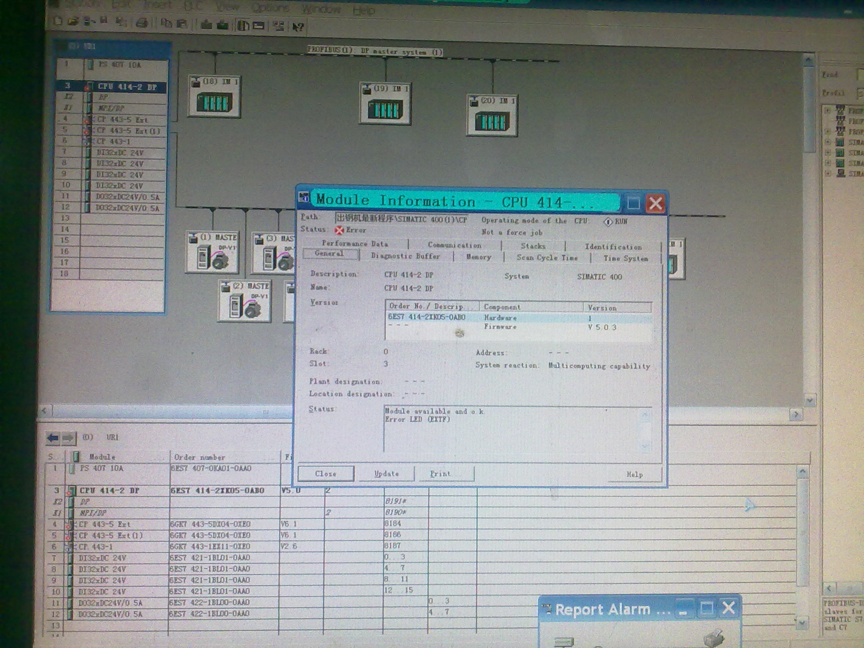Expand the last SIMATIC catalog tree node
This screenshot has width=864, height=648.
(x=828, y=173)
